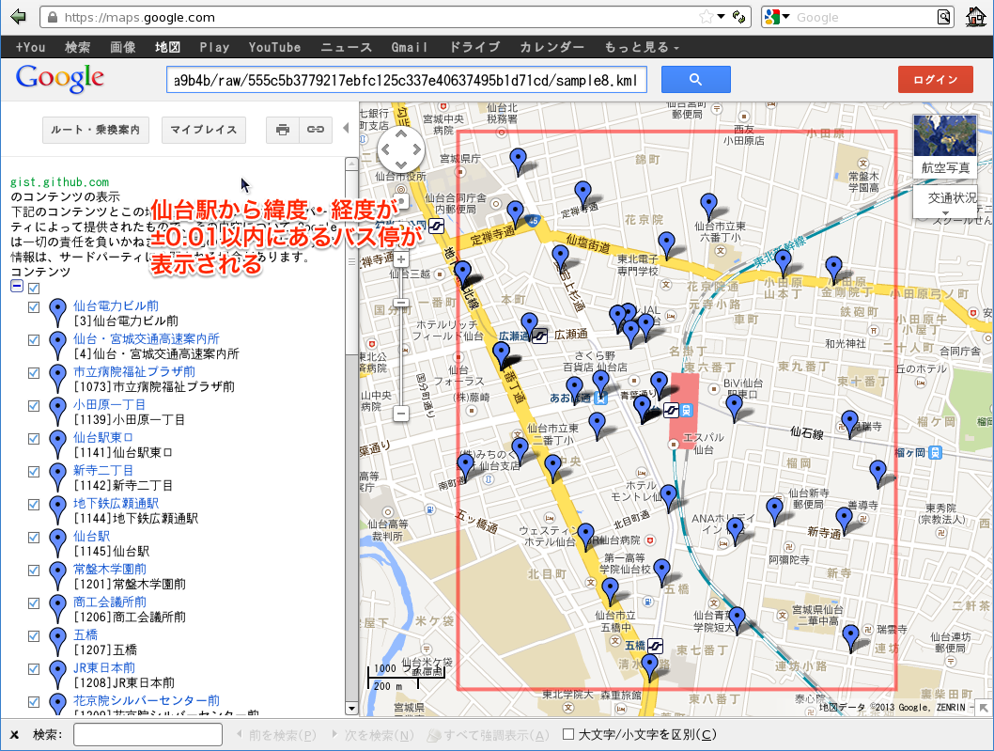The image size is (994, 751).
Task: Click the Google Maps search input field
Action: 407,80
